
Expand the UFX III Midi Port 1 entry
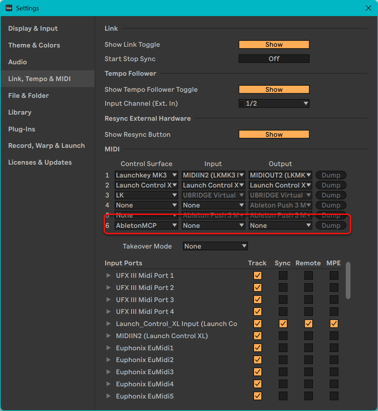108,276
